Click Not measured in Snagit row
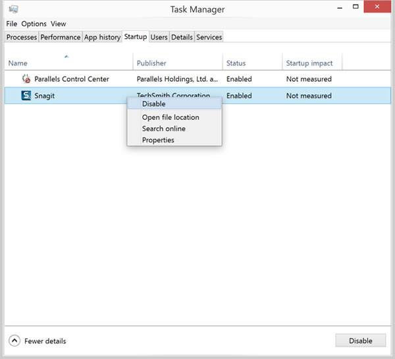 point(309,96)
